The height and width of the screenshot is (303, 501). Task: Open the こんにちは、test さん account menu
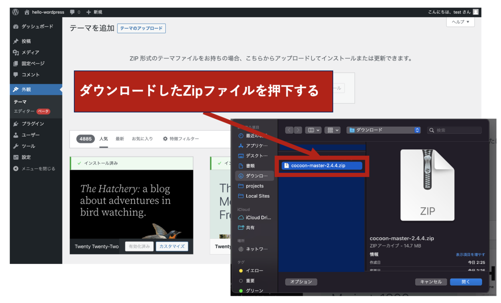[x=453, y=12]
